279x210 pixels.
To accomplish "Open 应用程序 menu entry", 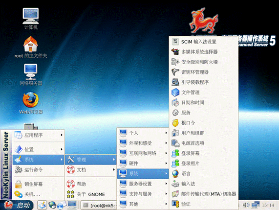I will [39, 135].
